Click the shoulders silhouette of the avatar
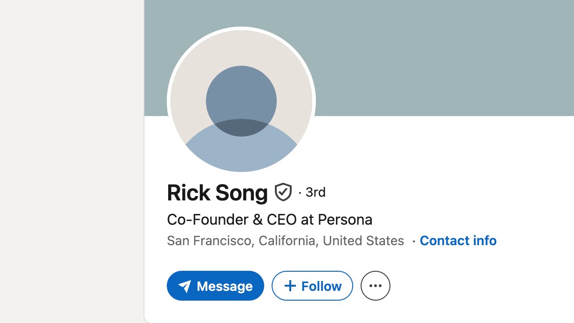This screenshot has height=323, width=574. (x=241, y=151)
